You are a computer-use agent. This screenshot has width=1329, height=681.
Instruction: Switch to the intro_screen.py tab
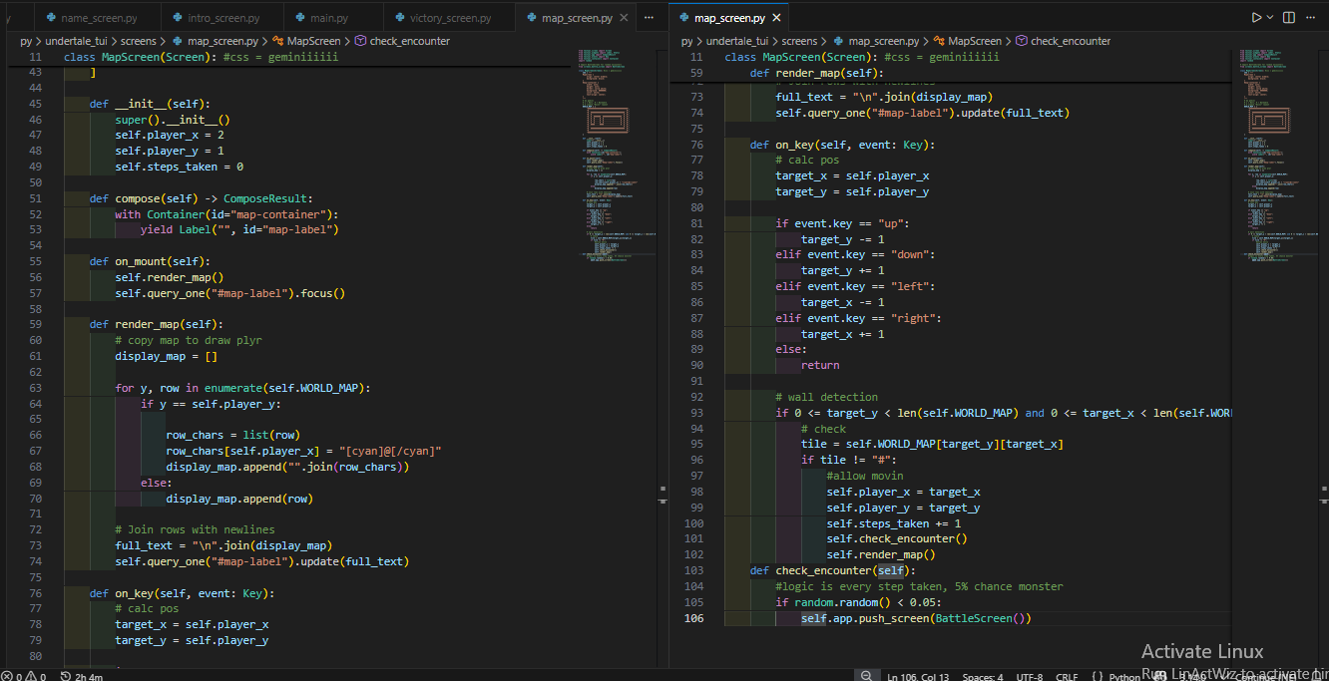(x=224, y=18)
